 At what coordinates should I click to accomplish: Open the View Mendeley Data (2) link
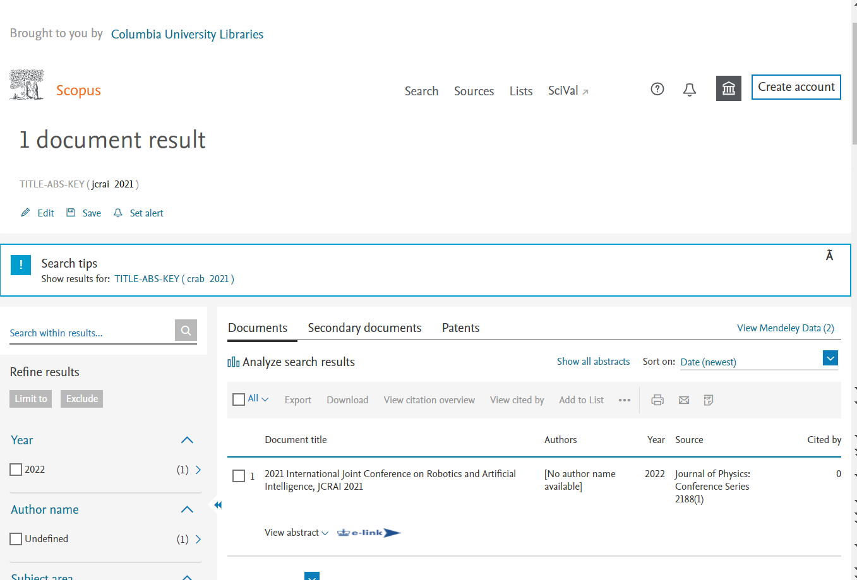click(x=786, y=328)
